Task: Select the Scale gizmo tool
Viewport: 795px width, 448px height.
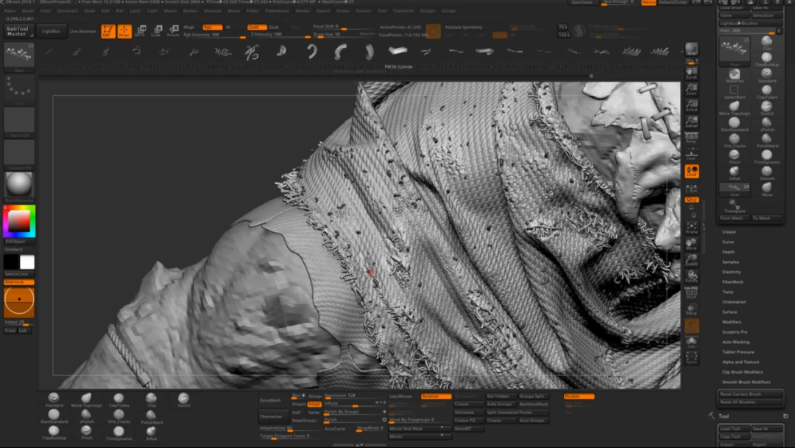Action: tap(156, 31)
